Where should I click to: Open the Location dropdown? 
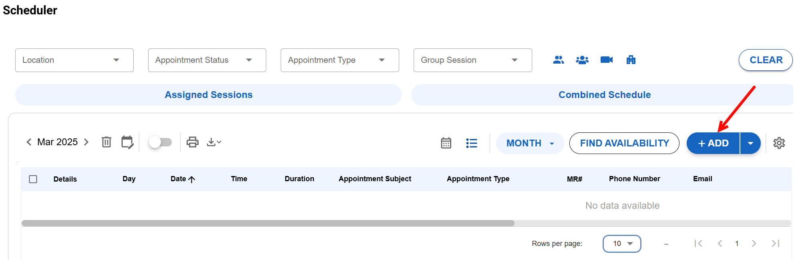(74, 60)
